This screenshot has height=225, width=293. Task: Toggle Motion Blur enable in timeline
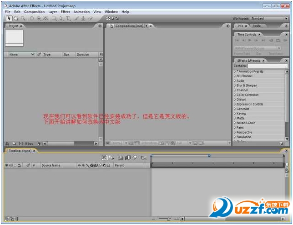135,158
